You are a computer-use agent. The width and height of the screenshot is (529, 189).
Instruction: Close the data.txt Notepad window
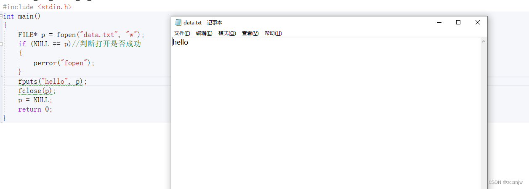[478, 23]
